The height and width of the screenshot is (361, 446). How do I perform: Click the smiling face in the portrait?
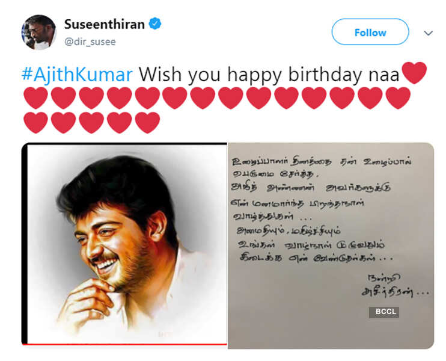coord(112,242)
